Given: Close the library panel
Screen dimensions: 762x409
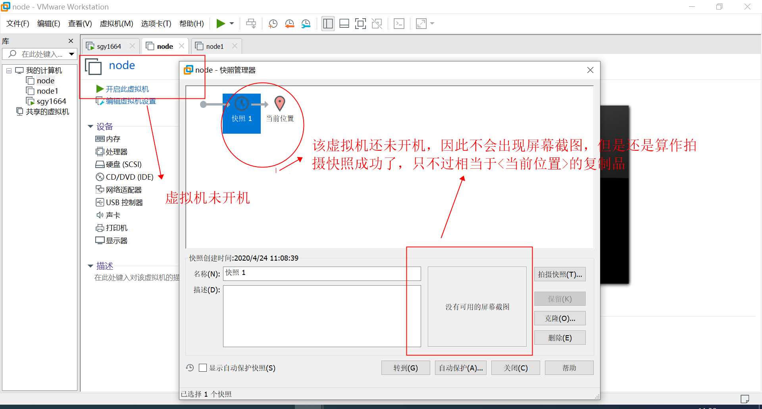Looking at the screenshot, I should point(71,41).
